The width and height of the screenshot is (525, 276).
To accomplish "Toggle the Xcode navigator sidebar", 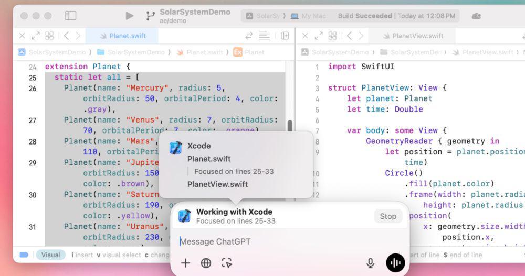I will tap(70, 16).
